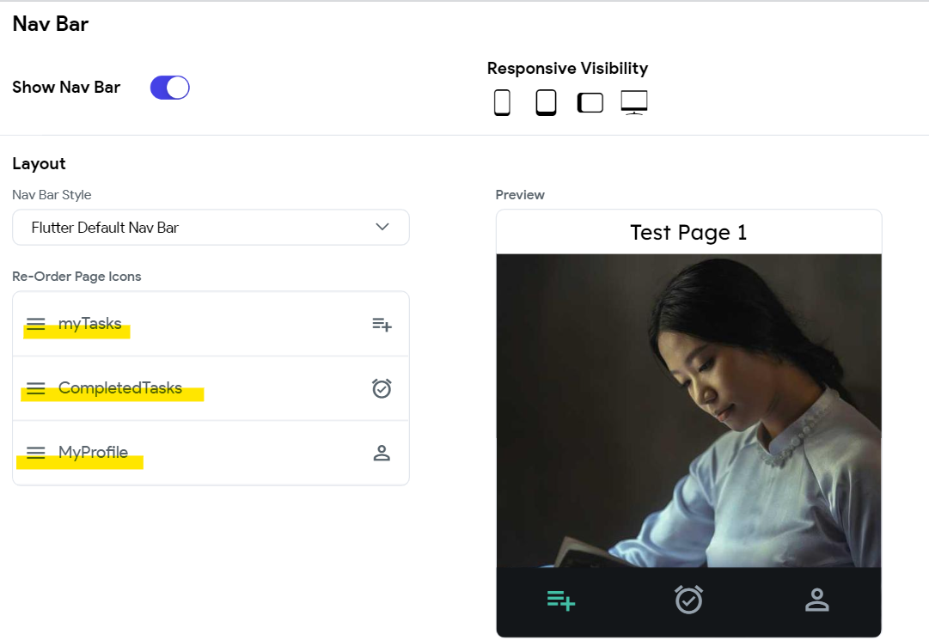Expand the dropdown chevron beside Flutter Default Nav Bar
Image resolution: width=929 pixels, height=640 pixels.
pyautogui.click(x=382, y=227)
